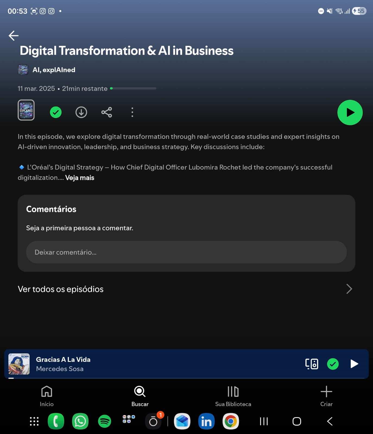373x434 pixels.
Task: Tap the 21min restante remaining time
Action: pyautogui.click(x=85, y=88)
